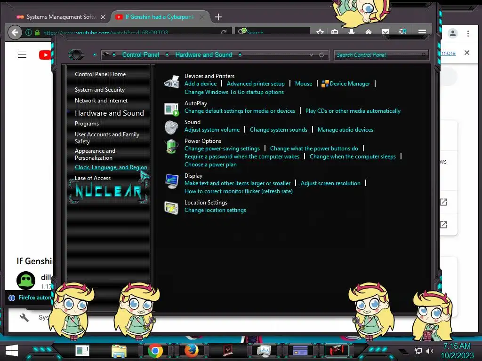This screenshot has width=482, height=361.
Task: Click Adjust system volume
Action: coord(212,130)
